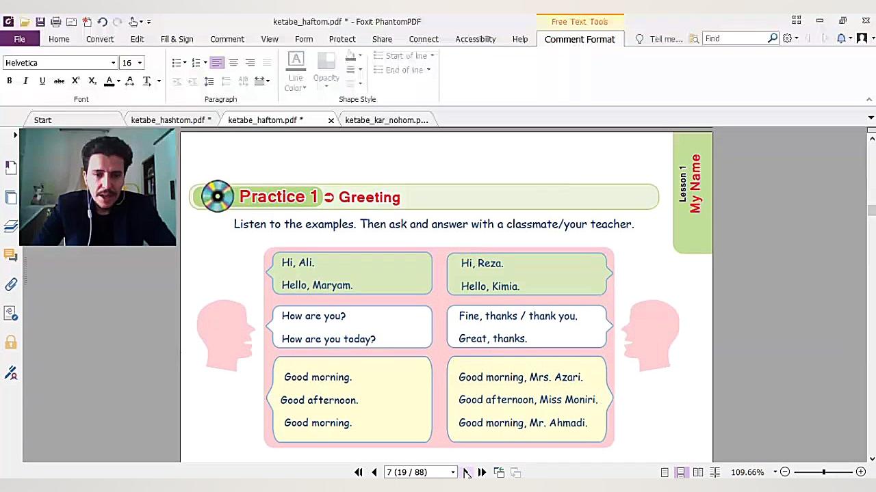Open the user account button
The height and width of the screenshot is (492, 876).
pyautogui.click(x=862, y=38)
